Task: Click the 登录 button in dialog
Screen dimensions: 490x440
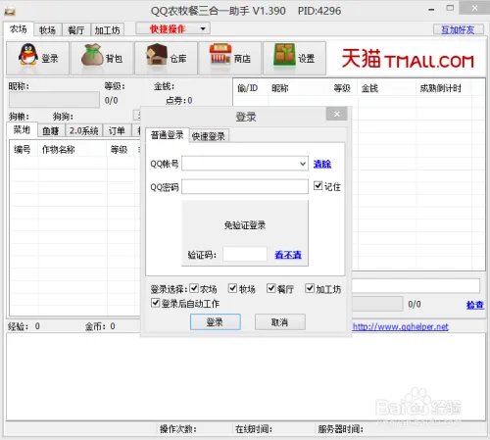Action: (x=216, y=322)
